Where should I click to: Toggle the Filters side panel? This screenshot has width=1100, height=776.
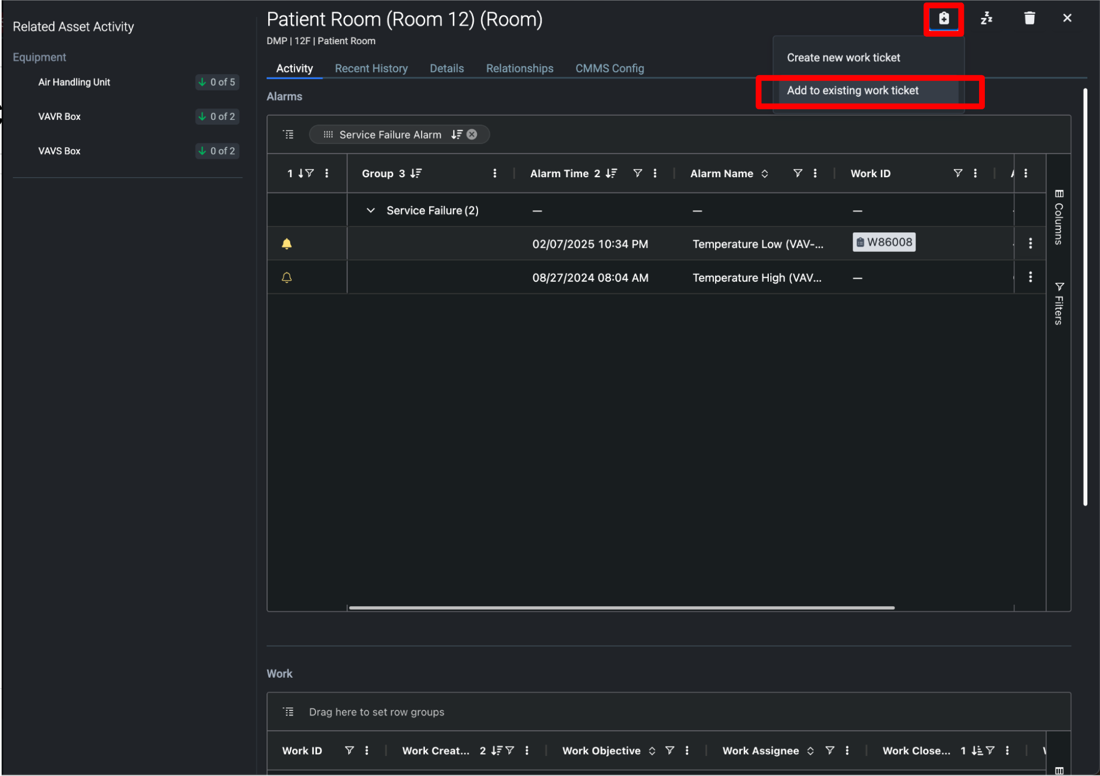pyautogui.click(x=1058, y=304)
